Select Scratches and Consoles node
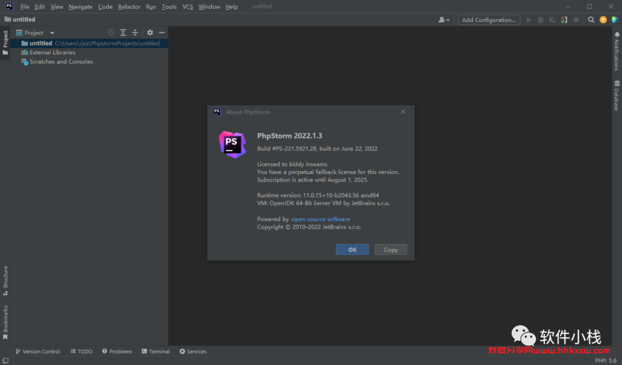622x365 pixels. pyautogui.click(x=89, y=62)
